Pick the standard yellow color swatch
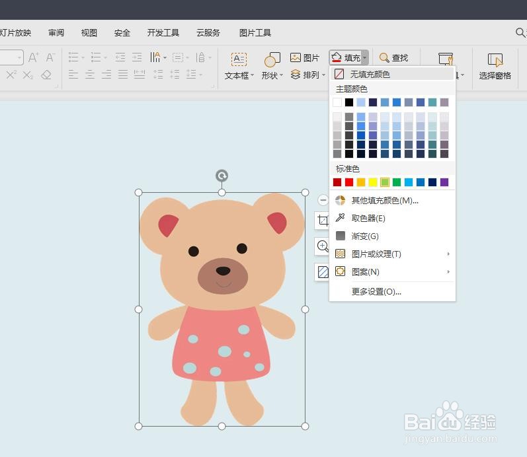The width and height of the screenshot is (527, 457). tap(373, 182)
